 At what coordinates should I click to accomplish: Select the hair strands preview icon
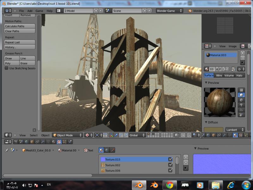(242, 110)
